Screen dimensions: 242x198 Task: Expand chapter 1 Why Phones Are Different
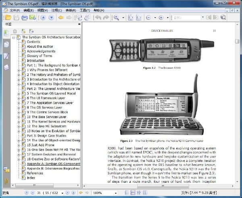coord(19,70)
